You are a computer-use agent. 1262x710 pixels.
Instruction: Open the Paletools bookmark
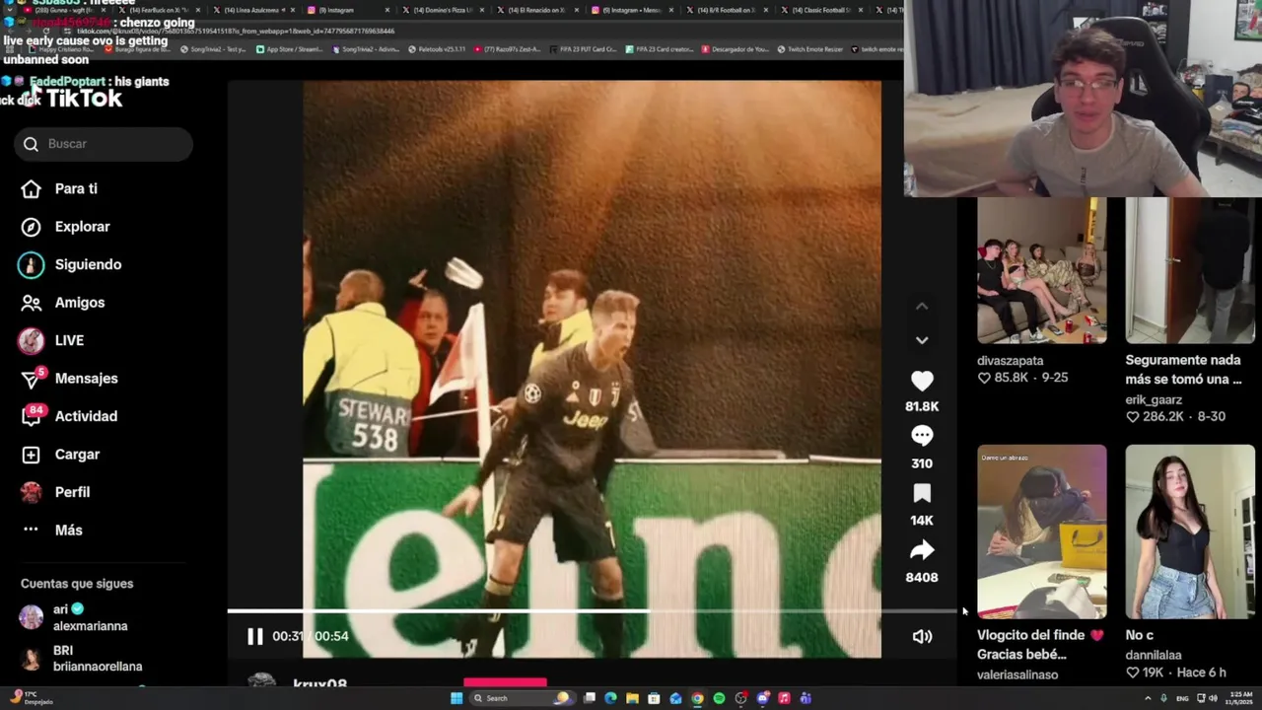(x=437, y=48)
